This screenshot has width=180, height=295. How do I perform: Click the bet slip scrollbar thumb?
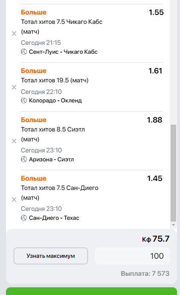pos(174,173)
